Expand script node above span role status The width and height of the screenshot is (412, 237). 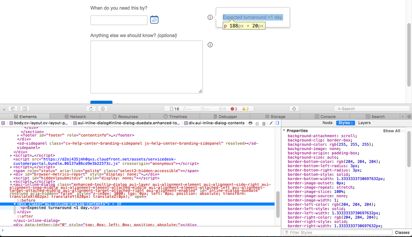tap(11, 167)
